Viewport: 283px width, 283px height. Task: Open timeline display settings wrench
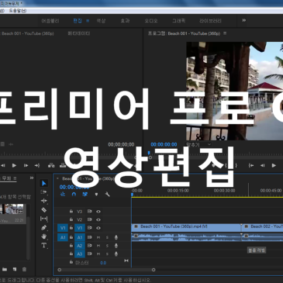click(x=108, y=194)
